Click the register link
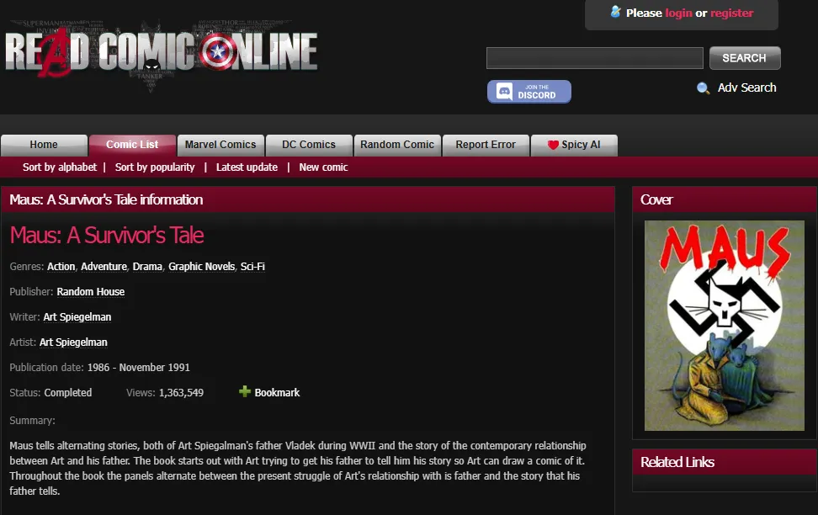The width and height of the screenshot is (818, 515). (x=731, y=13)
